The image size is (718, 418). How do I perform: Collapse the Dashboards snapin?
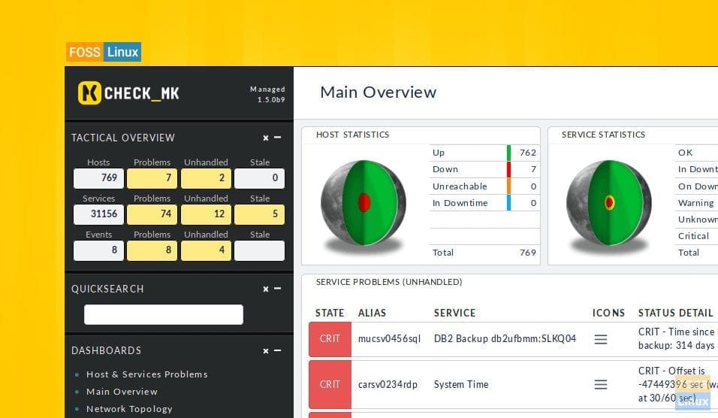(277, 350)
